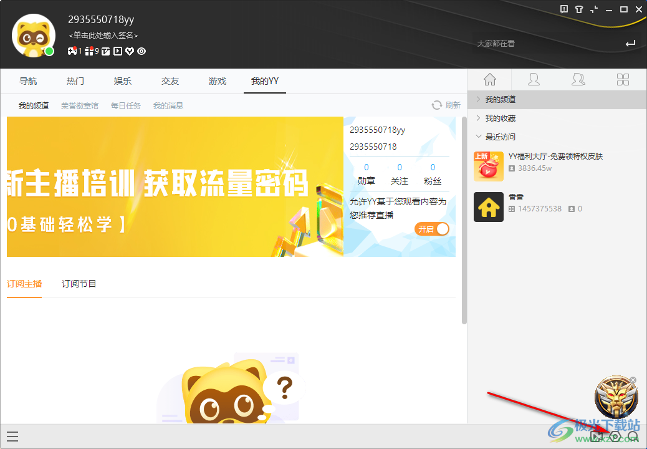Click the channel ID 1457375538
Screen dimensions: 647x449
tap(540, 209)
